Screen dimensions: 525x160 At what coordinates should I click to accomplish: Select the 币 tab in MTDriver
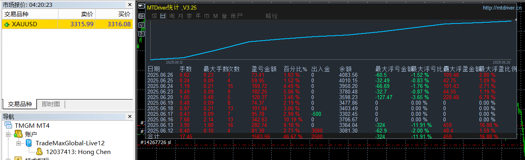point(207,16)
